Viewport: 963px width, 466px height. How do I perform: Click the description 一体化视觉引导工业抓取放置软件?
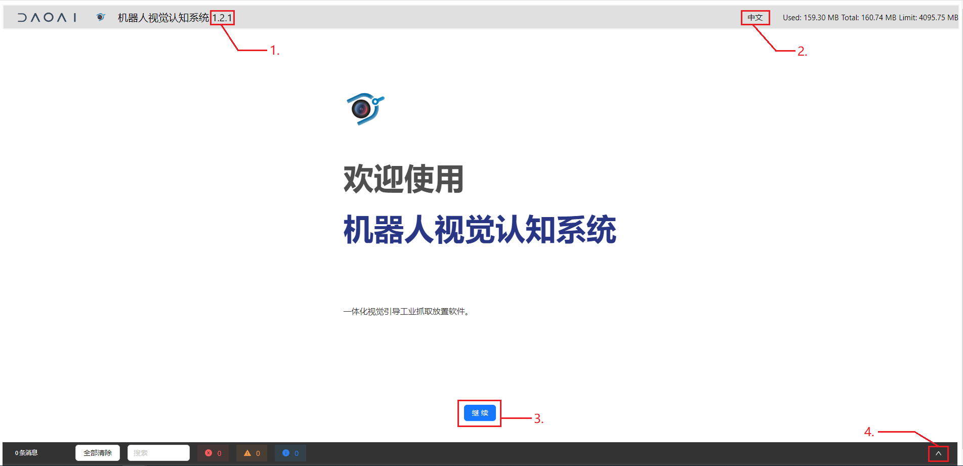(406, 312)
